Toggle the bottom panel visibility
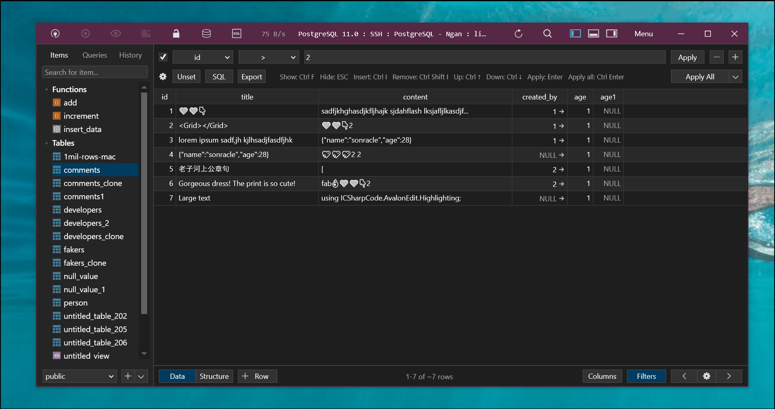Image resolution: width=775 pixels, height=409 pixels. pyautogui.click(x=593, y=33)
